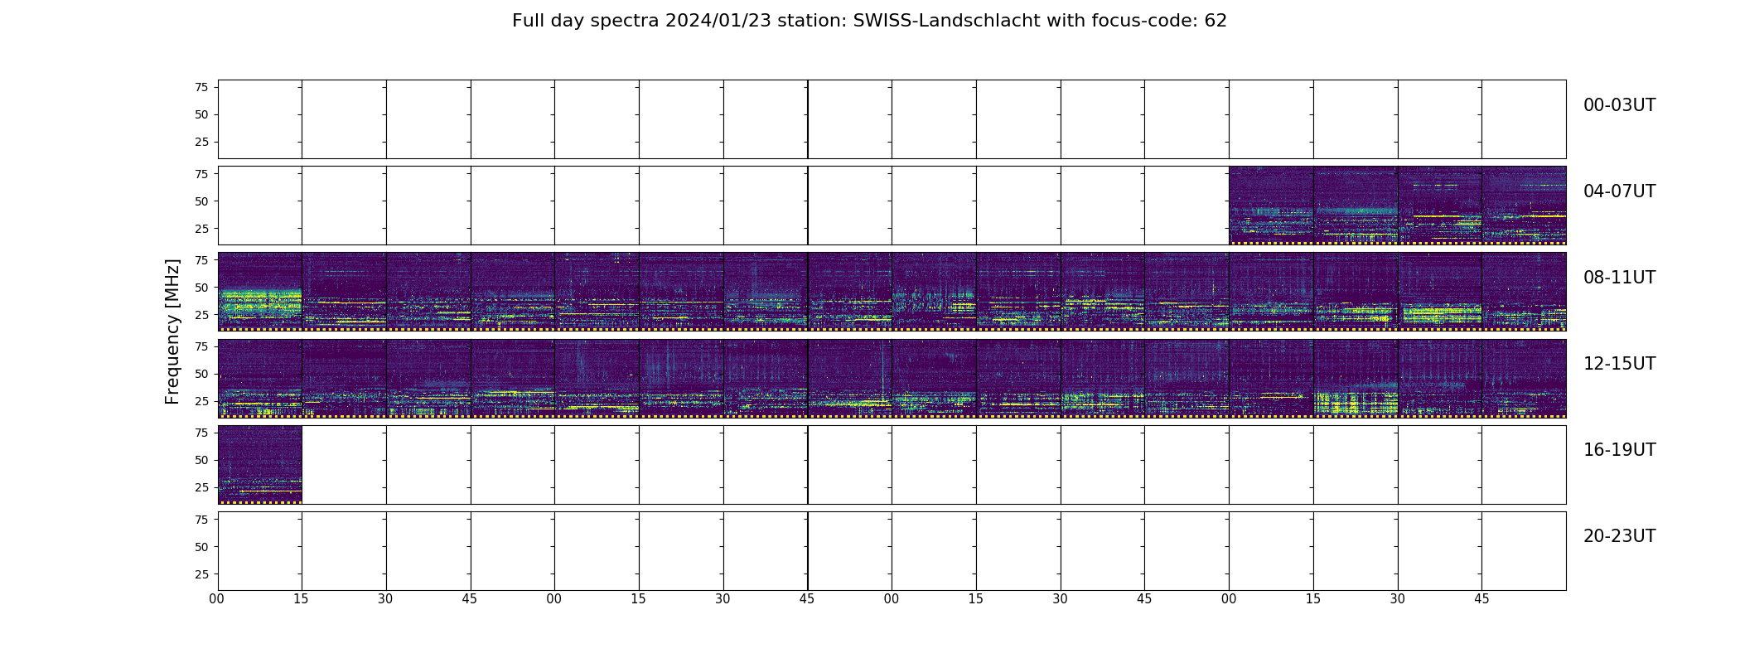Click the 75 tick label of the 04-07UT row
The width and height of the screenshot is (1740, 663).
201,174
